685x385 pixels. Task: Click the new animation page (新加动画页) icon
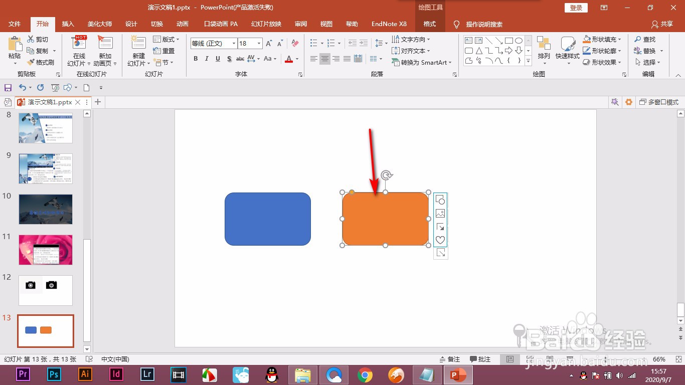(x=105, y=44)
